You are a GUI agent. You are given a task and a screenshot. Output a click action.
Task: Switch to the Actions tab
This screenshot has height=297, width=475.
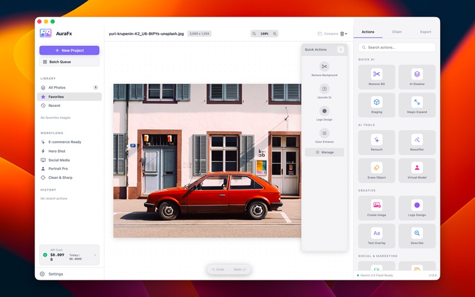click(368, 32)
